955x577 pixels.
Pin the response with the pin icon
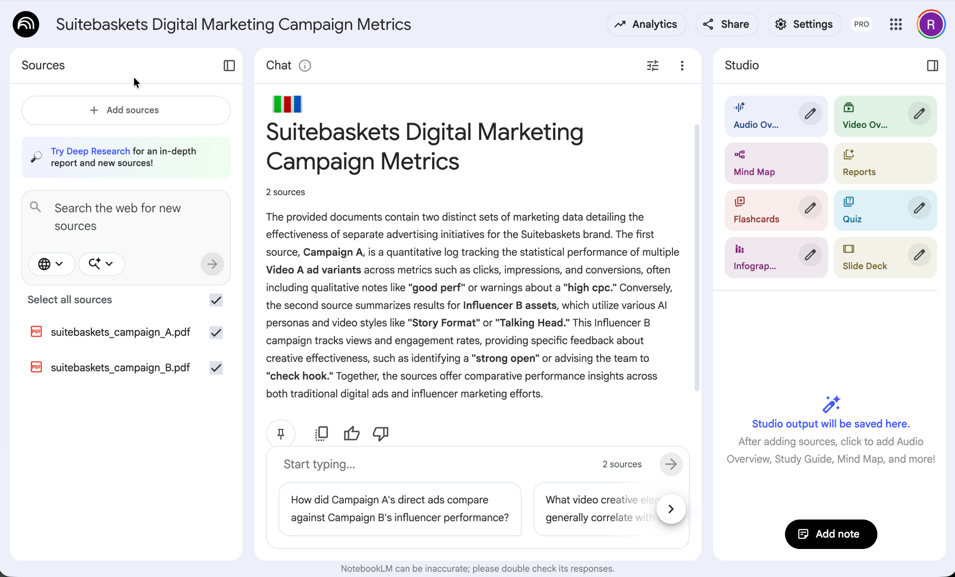pos(281,434)
